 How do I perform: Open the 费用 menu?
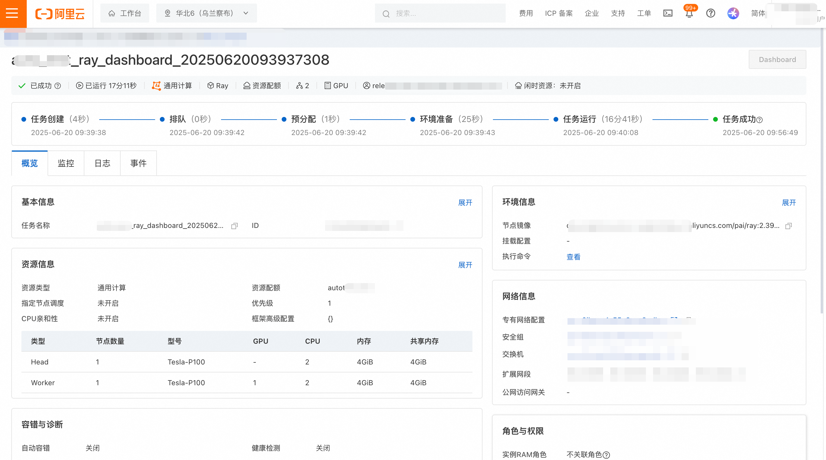tap(526, 13)
